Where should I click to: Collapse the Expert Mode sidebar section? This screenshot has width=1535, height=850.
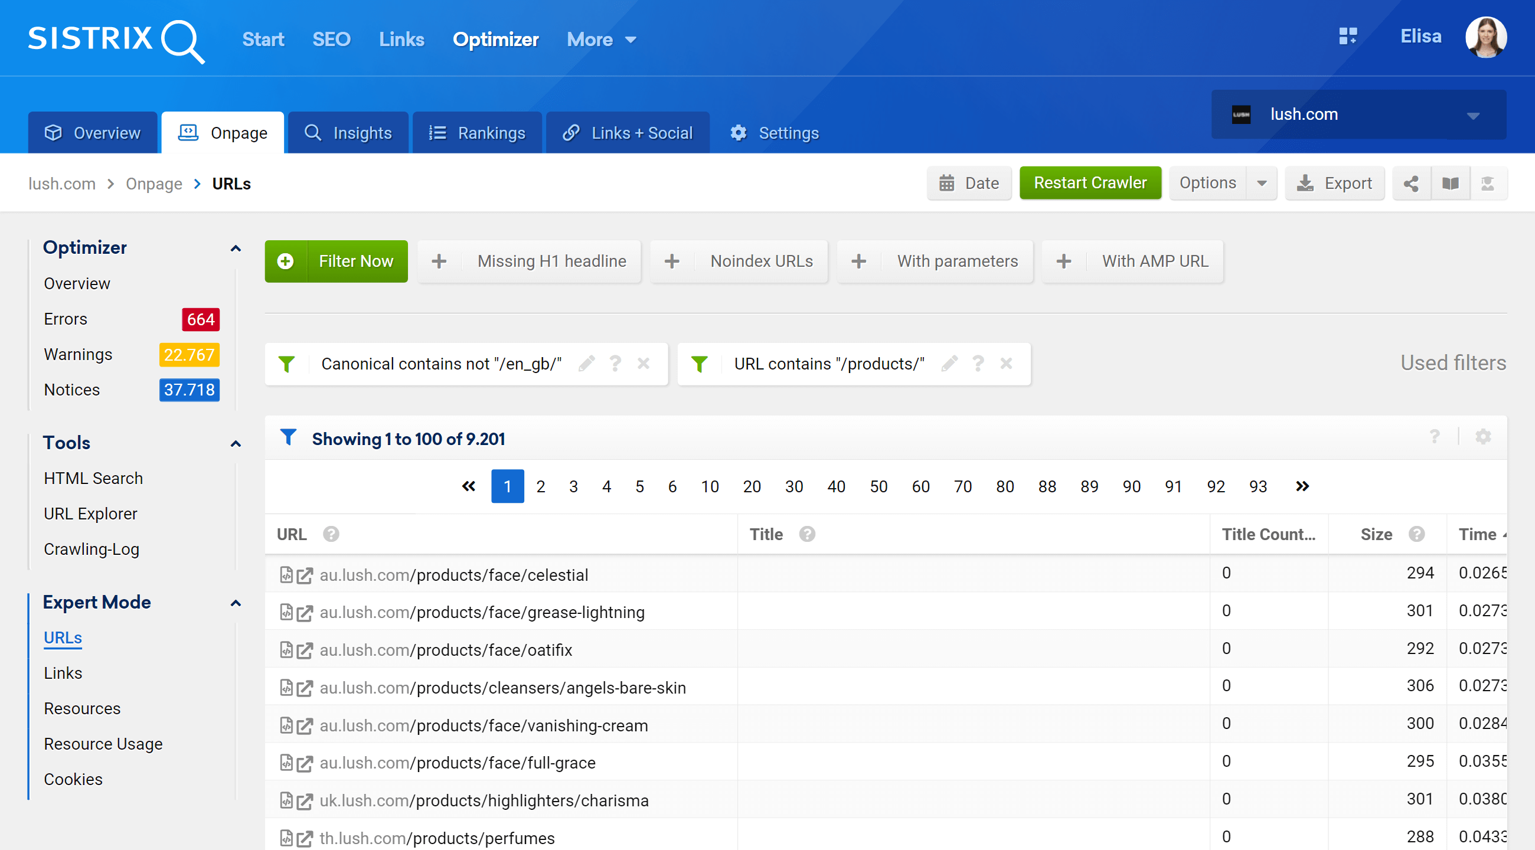(236, 603)
